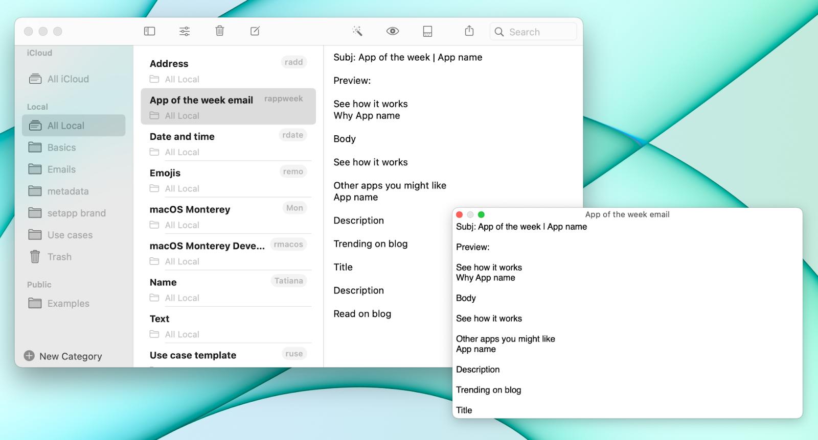Click the bottom panel layout icon
818x440 pixels.
(428, 32)
